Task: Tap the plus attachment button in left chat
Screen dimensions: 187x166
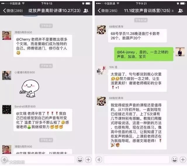Action: [88, 160]
